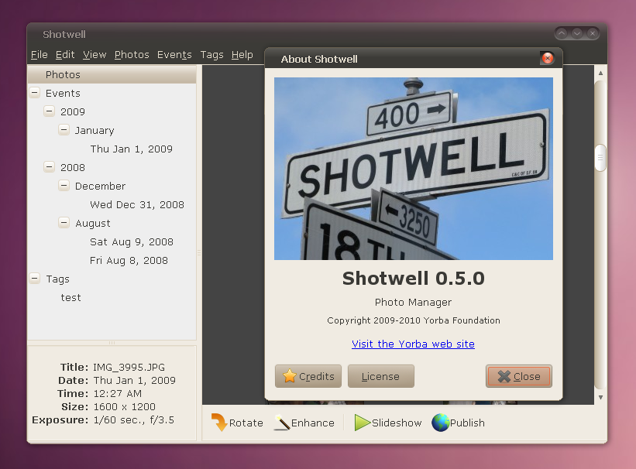636x469 pixels.
Task: Click the Enhance magic wand icon
Action: pos(282,423)
